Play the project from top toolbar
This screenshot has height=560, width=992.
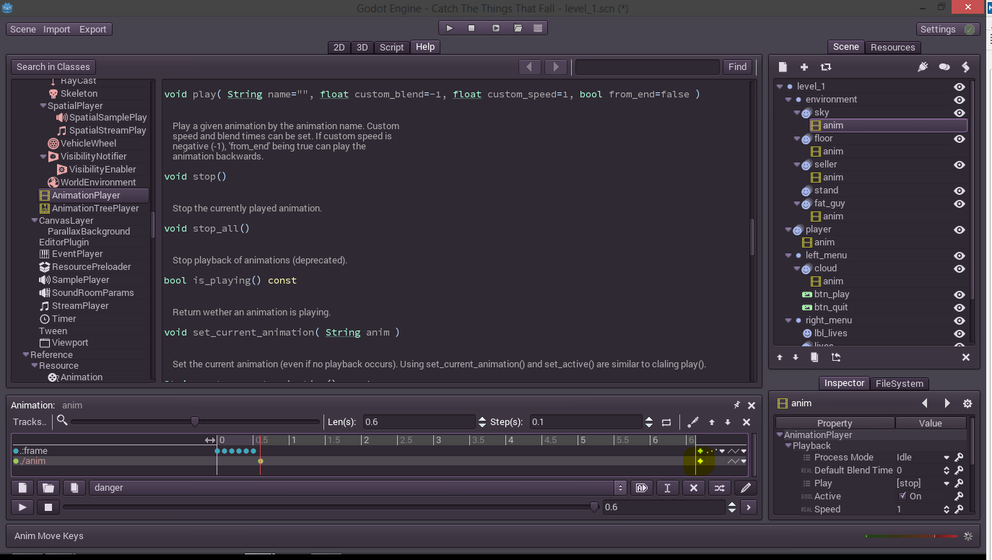[450, 28]
